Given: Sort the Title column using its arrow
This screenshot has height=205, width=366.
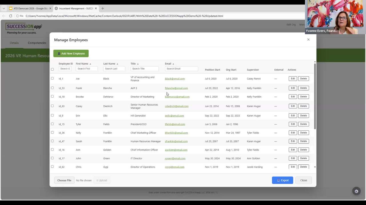Looking at the screenshot, I should 138,64.
